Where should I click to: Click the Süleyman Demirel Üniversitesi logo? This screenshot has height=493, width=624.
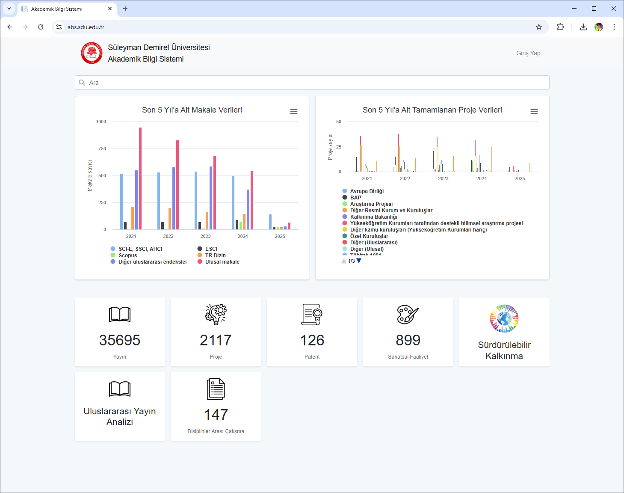point(92,53)
